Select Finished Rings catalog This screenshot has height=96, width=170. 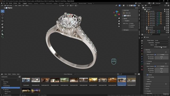click(x=6, y=86)
